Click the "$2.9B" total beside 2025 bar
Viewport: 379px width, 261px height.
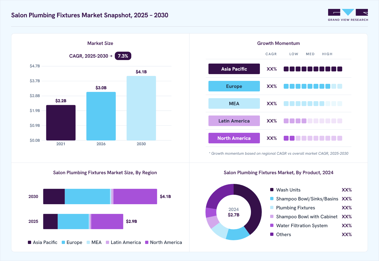[x=132, y=222]
